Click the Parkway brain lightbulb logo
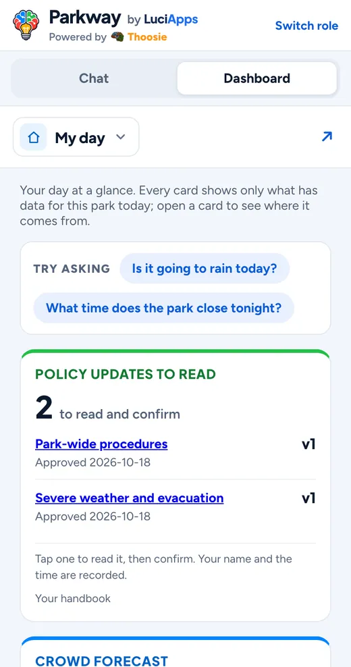The width and height of the screenshot is (351, 667). click(x=26, y=25)
